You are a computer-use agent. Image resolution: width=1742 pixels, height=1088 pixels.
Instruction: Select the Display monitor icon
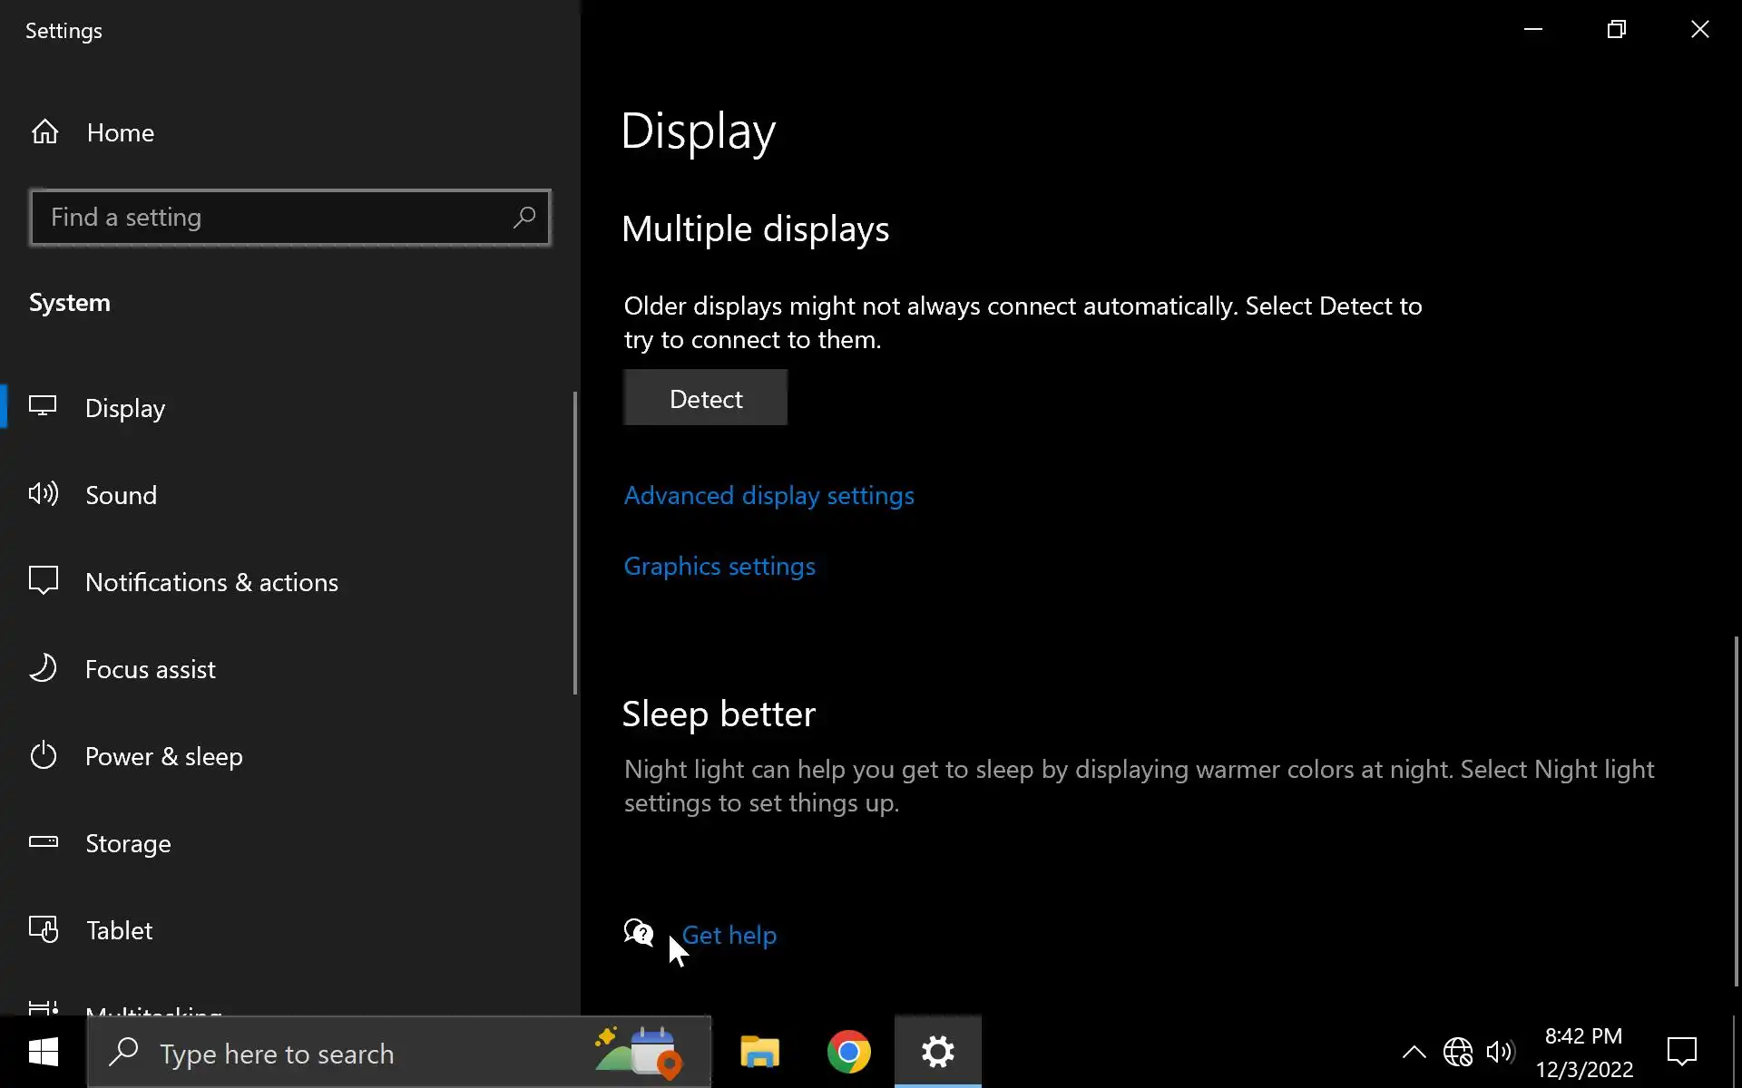pyautogui.click(x=43, y=406)
